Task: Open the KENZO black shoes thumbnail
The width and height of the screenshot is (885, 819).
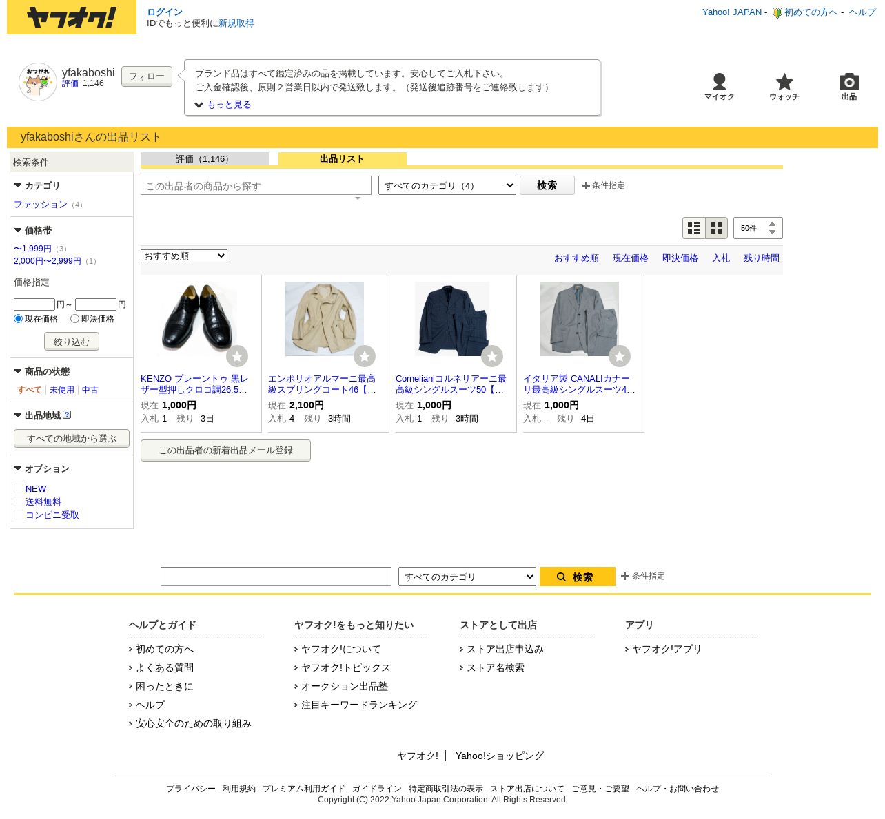Action: pyautogui.click(x=198, y=319)
